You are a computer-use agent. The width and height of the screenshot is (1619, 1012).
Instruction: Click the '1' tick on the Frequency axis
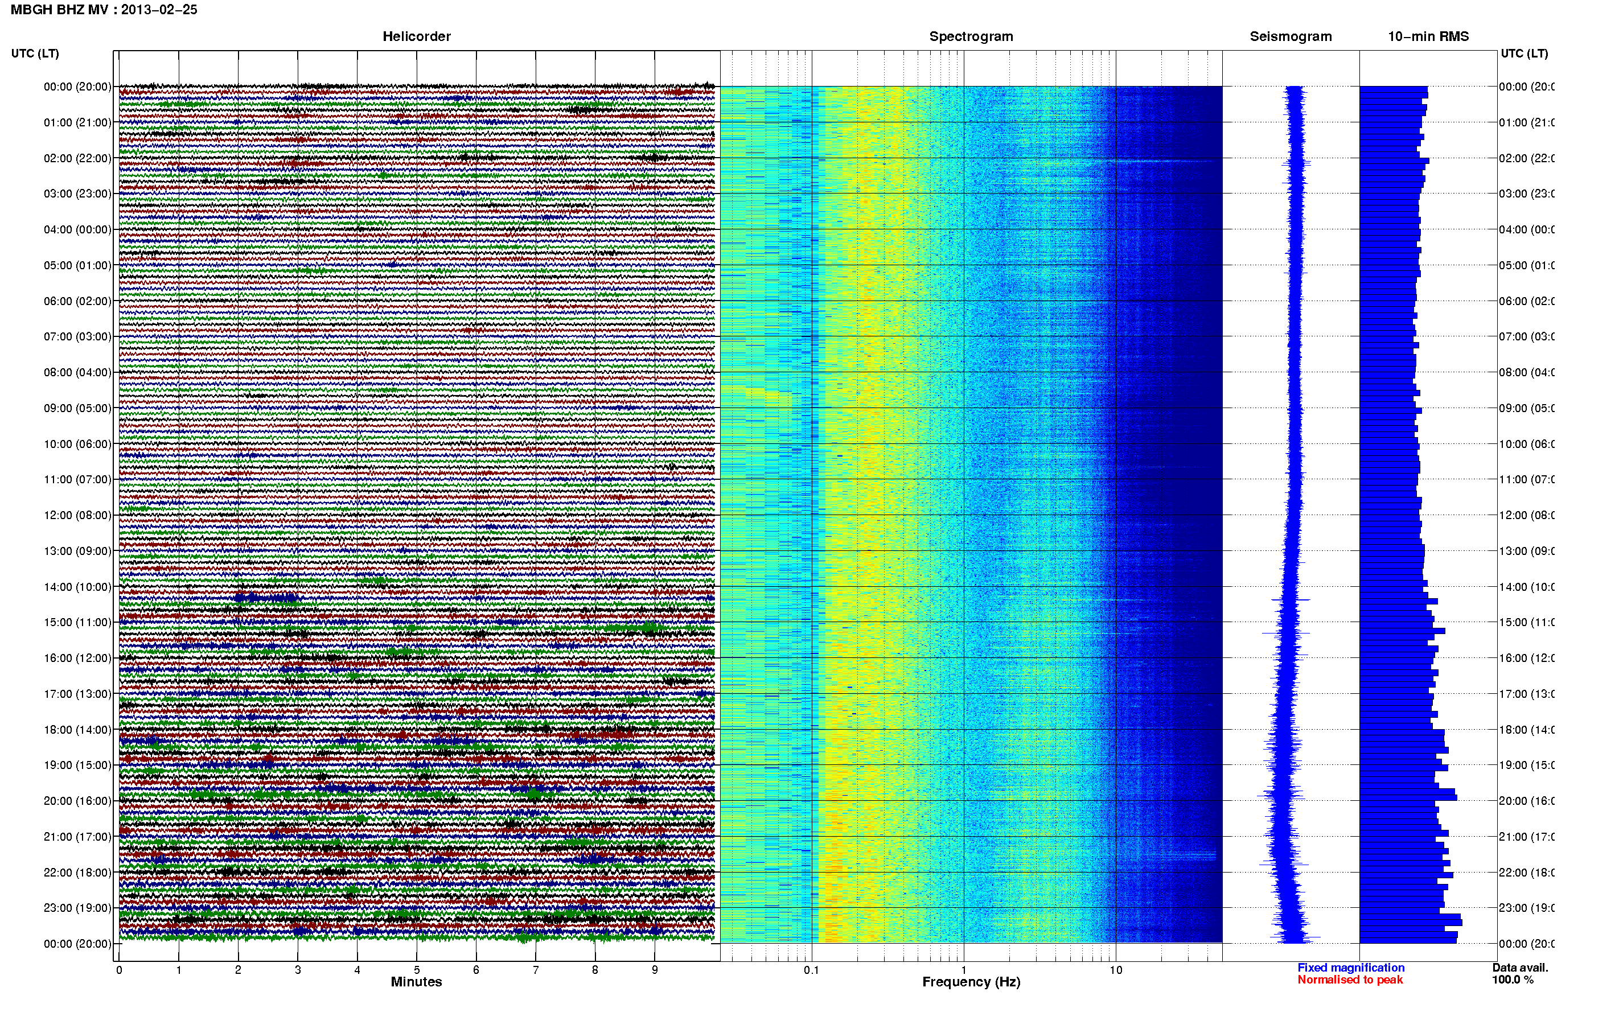click(964, 970)
